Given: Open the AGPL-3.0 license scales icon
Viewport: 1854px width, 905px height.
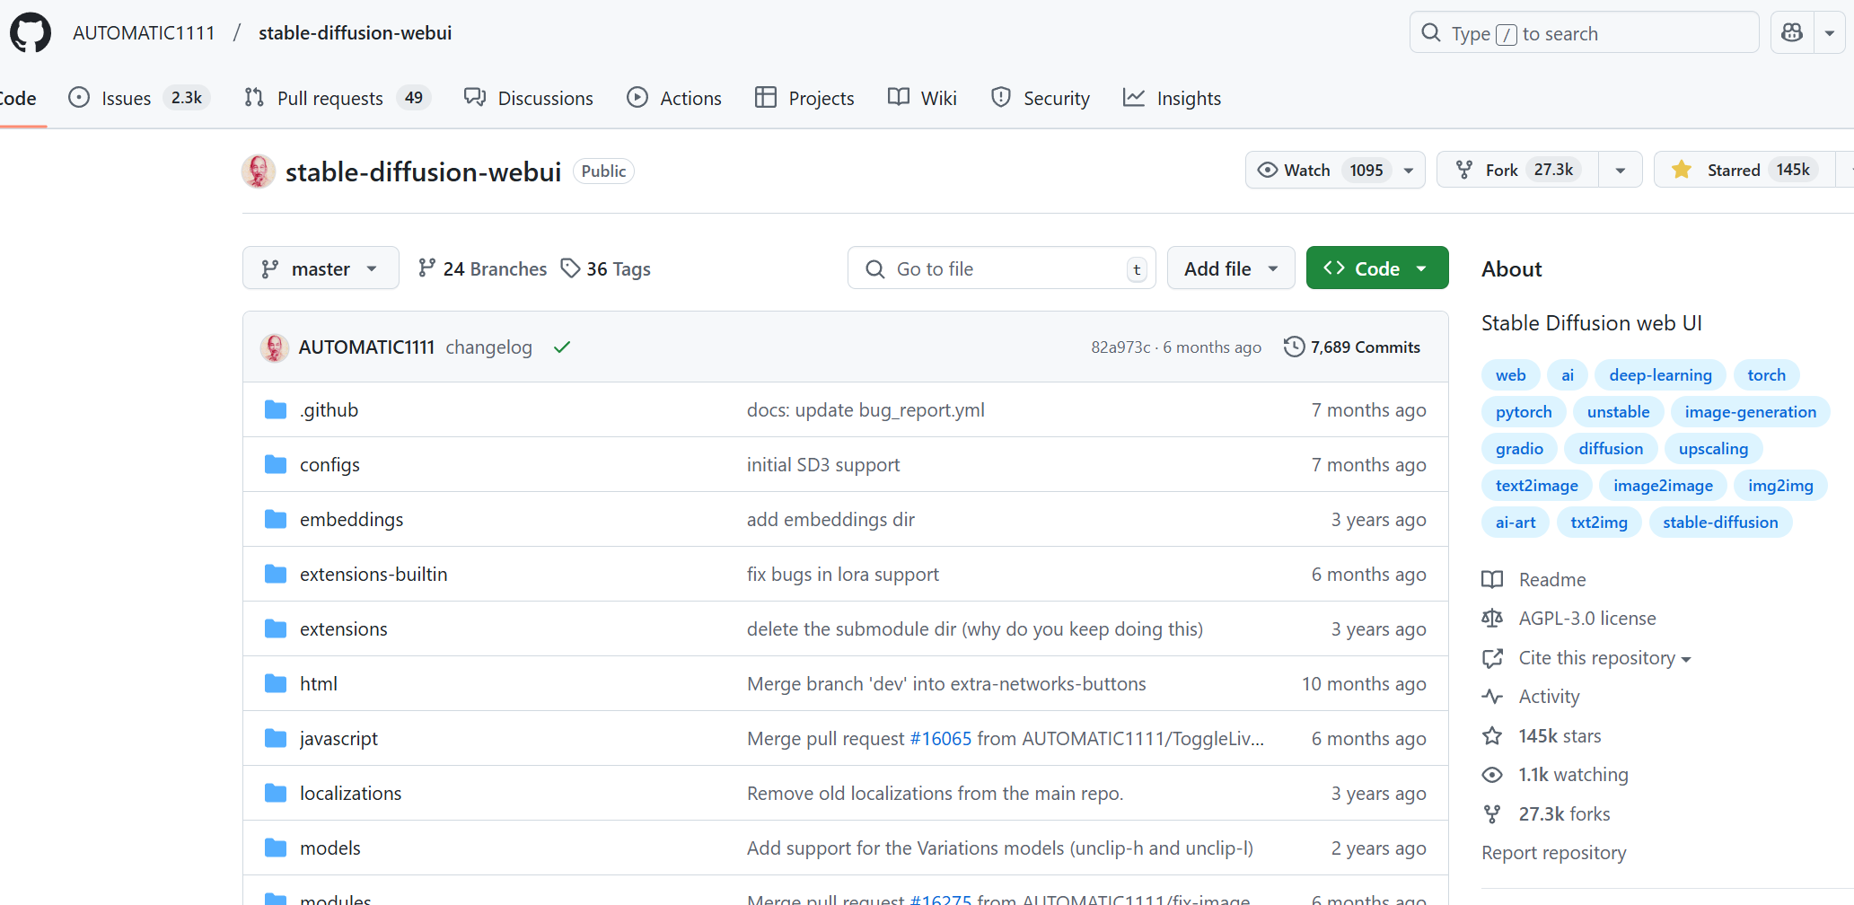Looking at the screenshot, I should coord(1492,619).
